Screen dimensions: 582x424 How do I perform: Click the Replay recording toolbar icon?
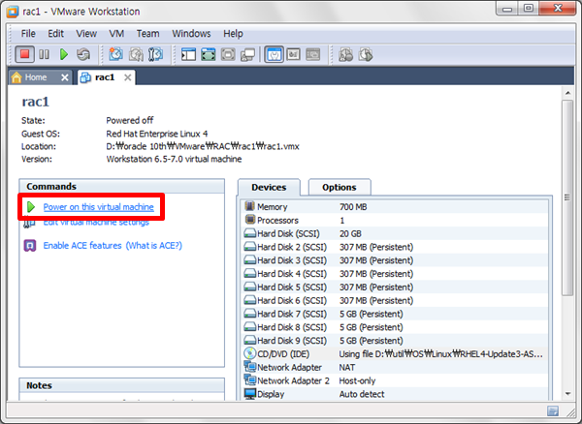click(x=366, y=54)
